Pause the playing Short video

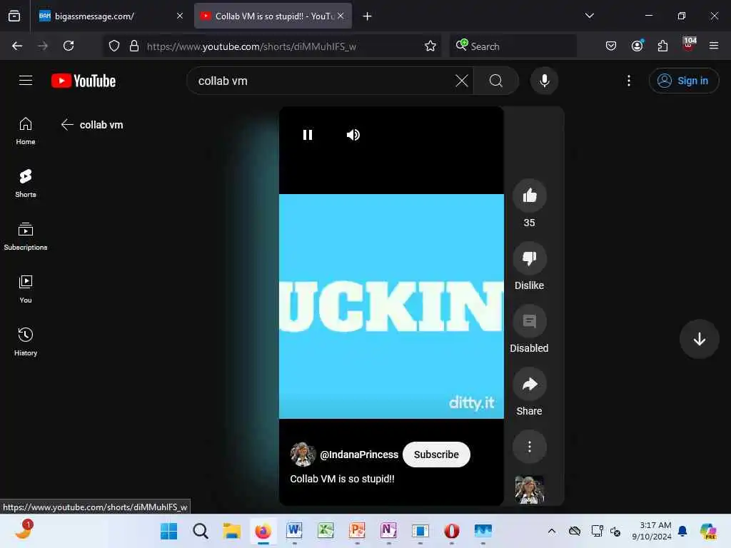click(307, 135)
